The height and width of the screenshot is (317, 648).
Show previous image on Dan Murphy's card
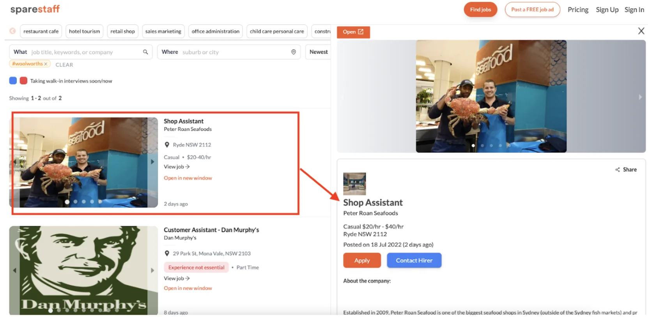pyautogui.click(x=14, y=270)
